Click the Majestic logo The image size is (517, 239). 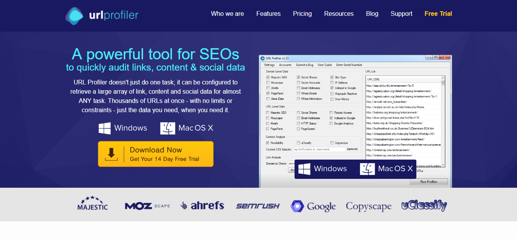(x=93, y=203)
